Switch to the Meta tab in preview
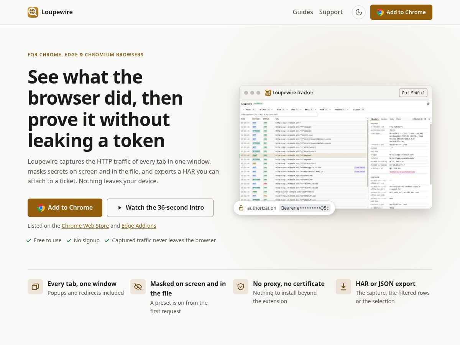 point(398,119)
